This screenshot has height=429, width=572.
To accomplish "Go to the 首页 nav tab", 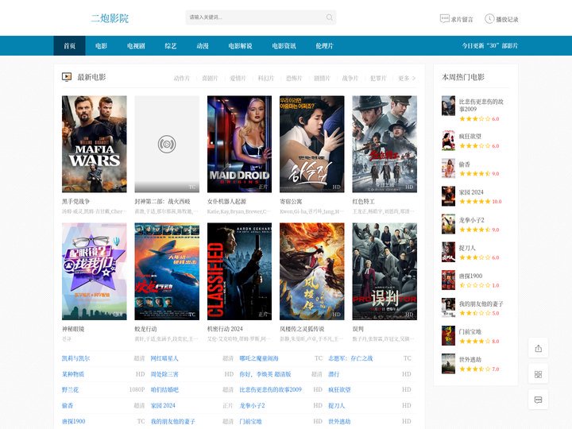I will click(x=69, y=45).
